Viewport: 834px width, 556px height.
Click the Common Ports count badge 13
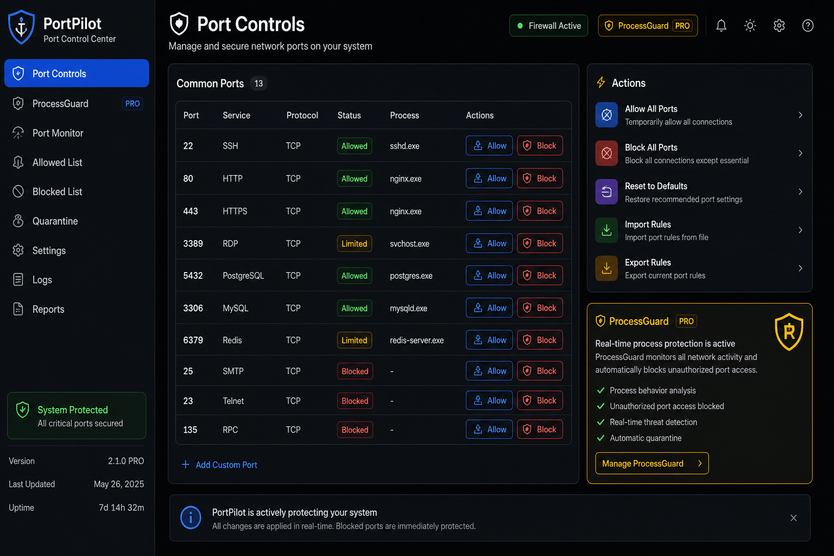coord(258,84)
